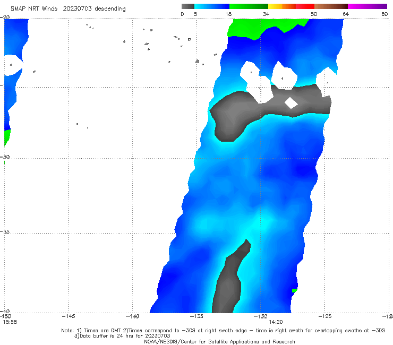
Task: Click the longitude label '-135'
Action: pyautogui.click(x=196, y=316)
